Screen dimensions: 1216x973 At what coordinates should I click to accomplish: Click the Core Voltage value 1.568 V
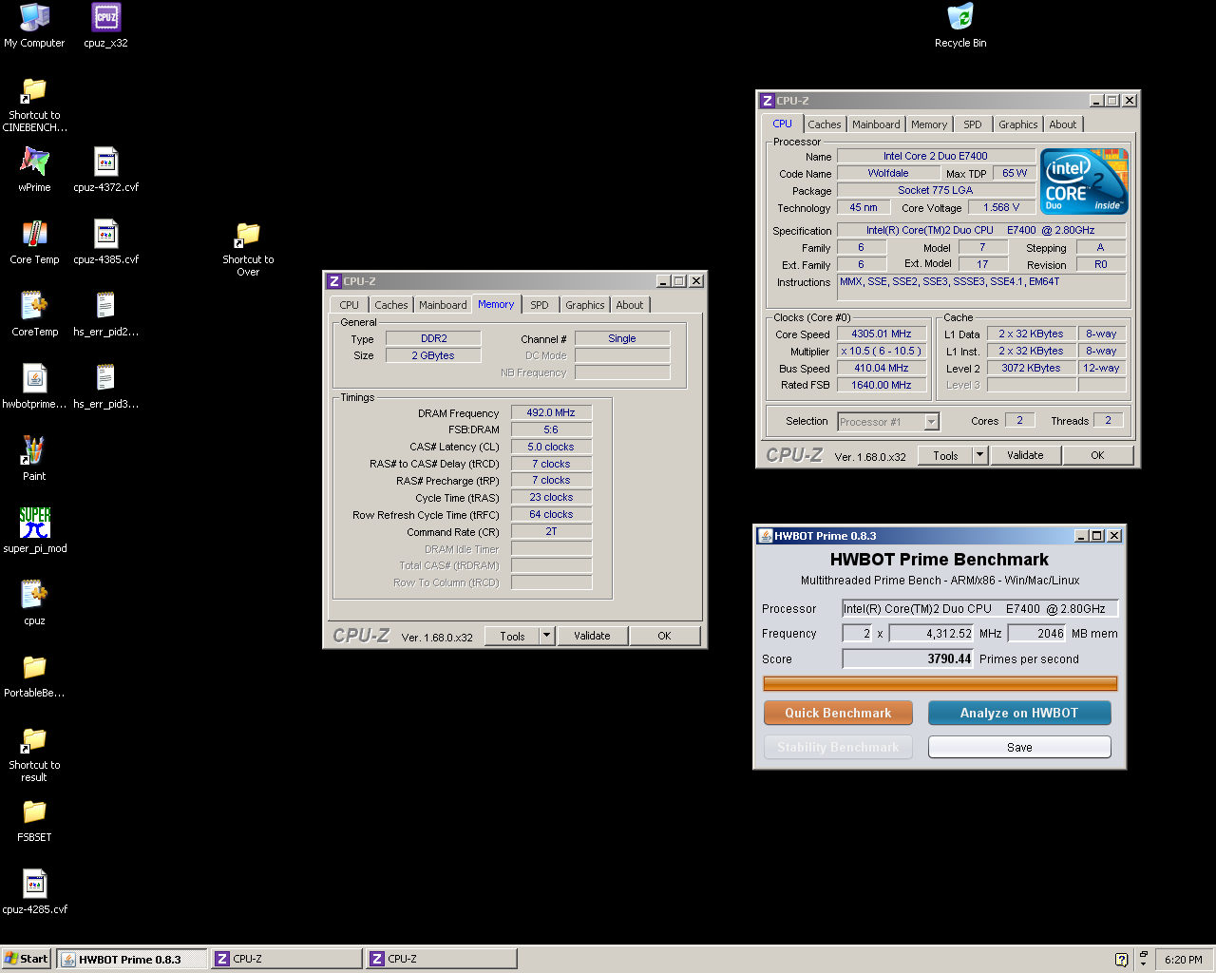tap(1001, 207)
